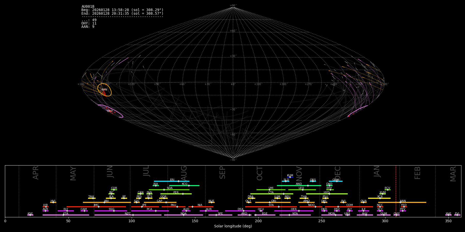The width and height of the screenshot is (465, 232).
Task: Click the XHE shower label
Action: coord(448,214)
